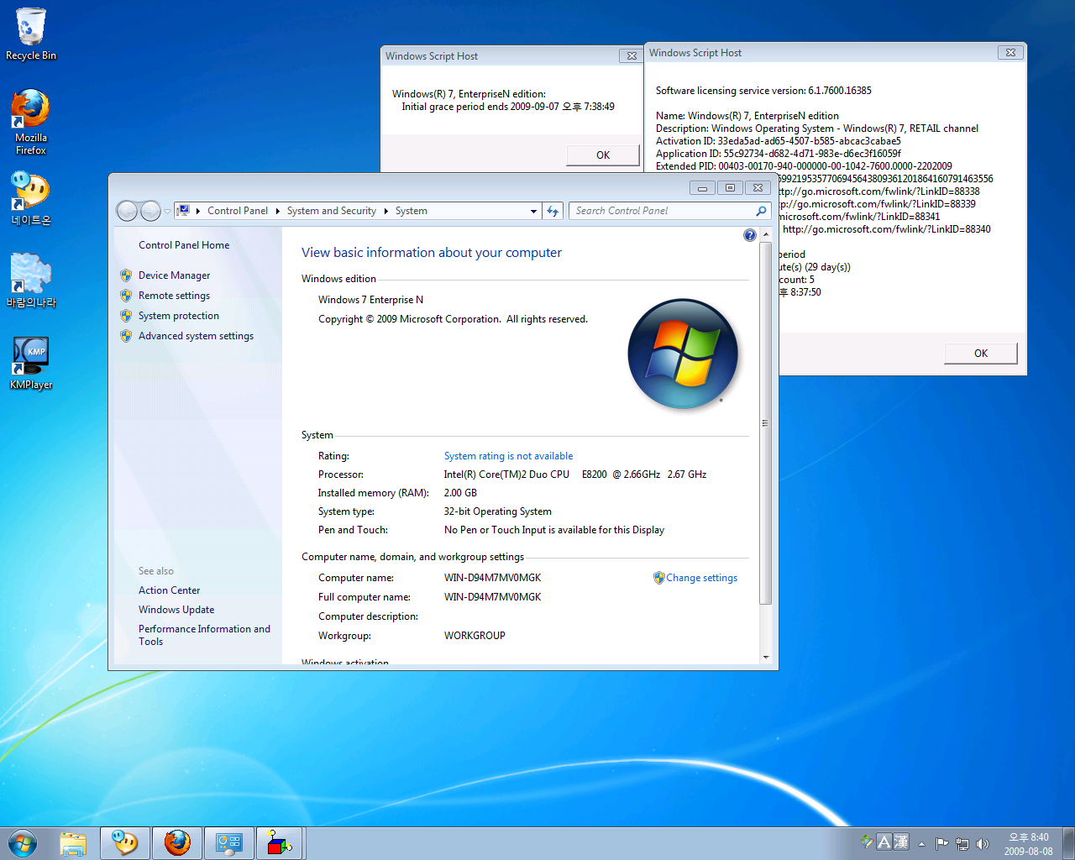Open Control Panel Home

(184, 245)
